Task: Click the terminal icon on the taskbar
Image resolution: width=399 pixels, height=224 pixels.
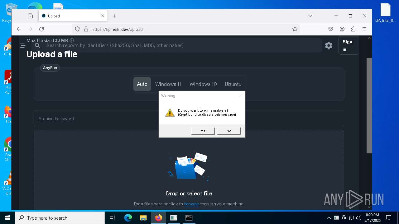Action: pyautogui.click(x=189, y=218)
